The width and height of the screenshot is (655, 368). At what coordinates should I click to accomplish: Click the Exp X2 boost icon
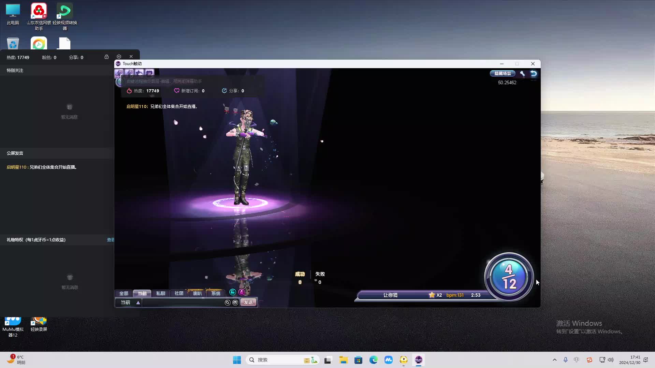tap(119, 73)
